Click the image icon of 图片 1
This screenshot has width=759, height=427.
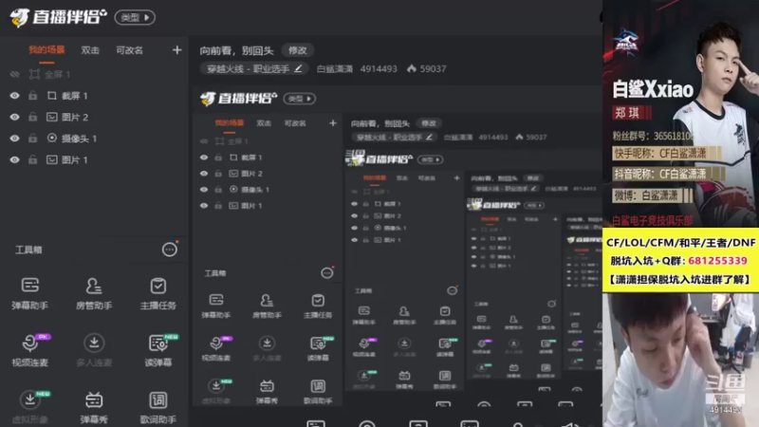(x=52, y=159)
